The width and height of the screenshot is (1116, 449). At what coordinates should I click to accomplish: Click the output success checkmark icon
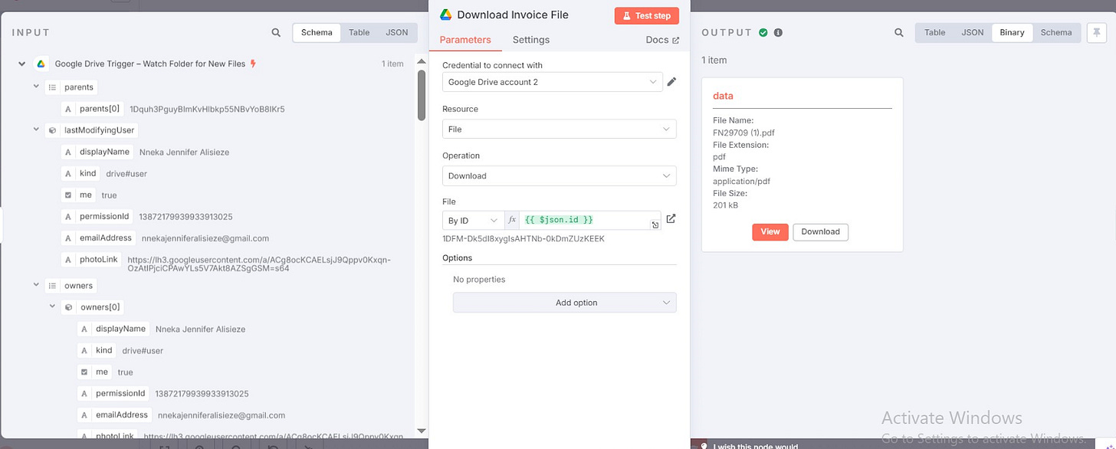[763, 33]
